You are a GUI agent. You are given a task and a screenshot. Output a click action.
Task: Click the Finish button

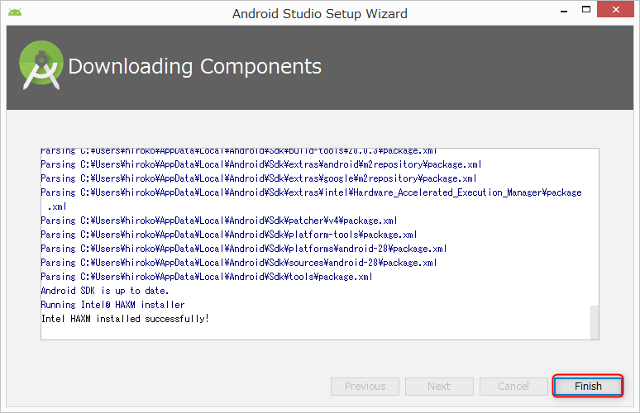(x=588, y=386)
